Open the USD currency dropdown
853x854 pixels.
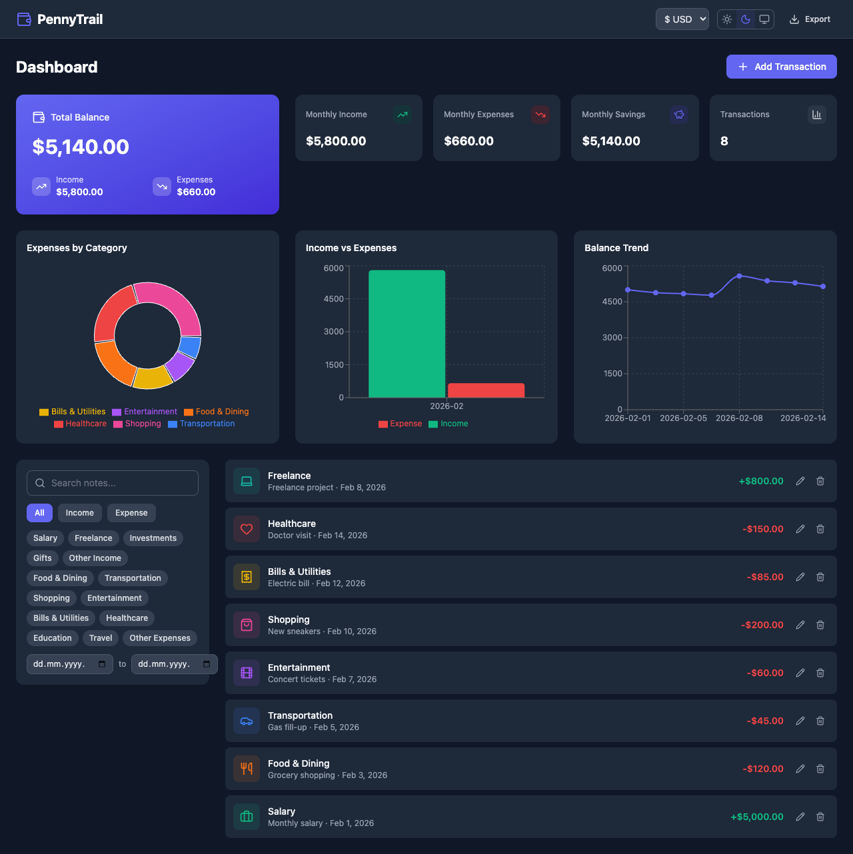(682, 19)
